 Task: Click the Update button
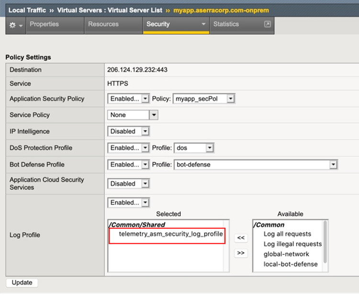tap(22, 283)
